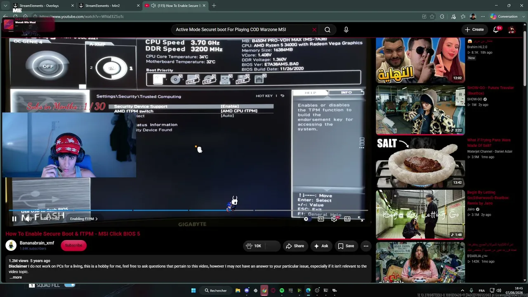Open Windows Start menu
Screen dimensions: 528x297
click(x=193, y=290)
